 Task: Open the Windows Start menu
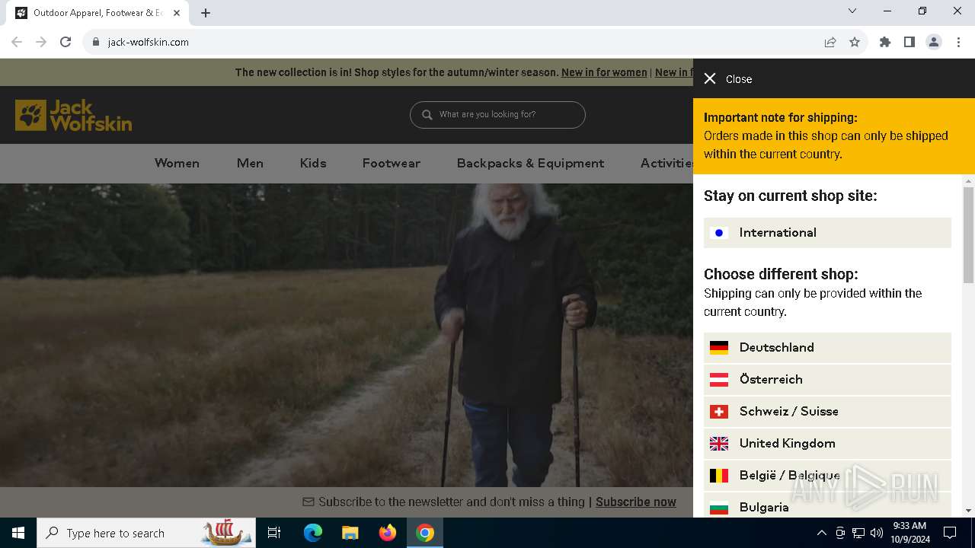click(18, 533)
